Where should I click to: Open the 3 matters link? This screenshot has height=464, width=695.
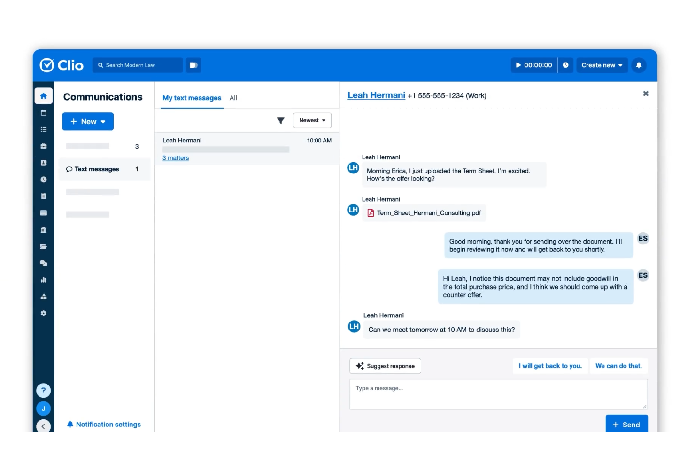tap(175, 157)
